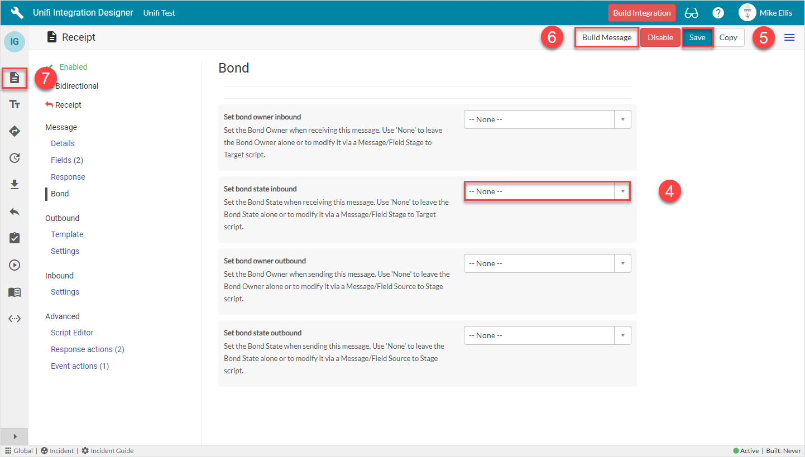Select the Fields icon in the sidebar
The width and height of the screenshot is (805, 457).
point(14,104)
